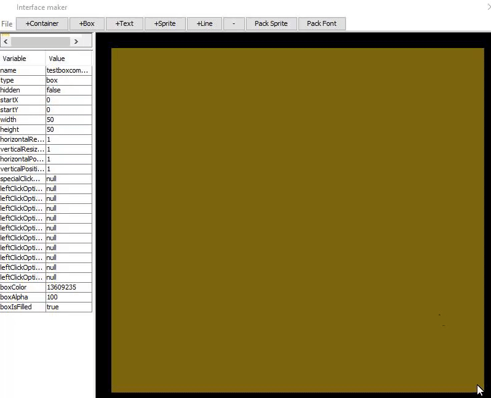Screen dimensions: 491x398
Task: Click the 'hidden' variable label
Action: tap(10, 90)
